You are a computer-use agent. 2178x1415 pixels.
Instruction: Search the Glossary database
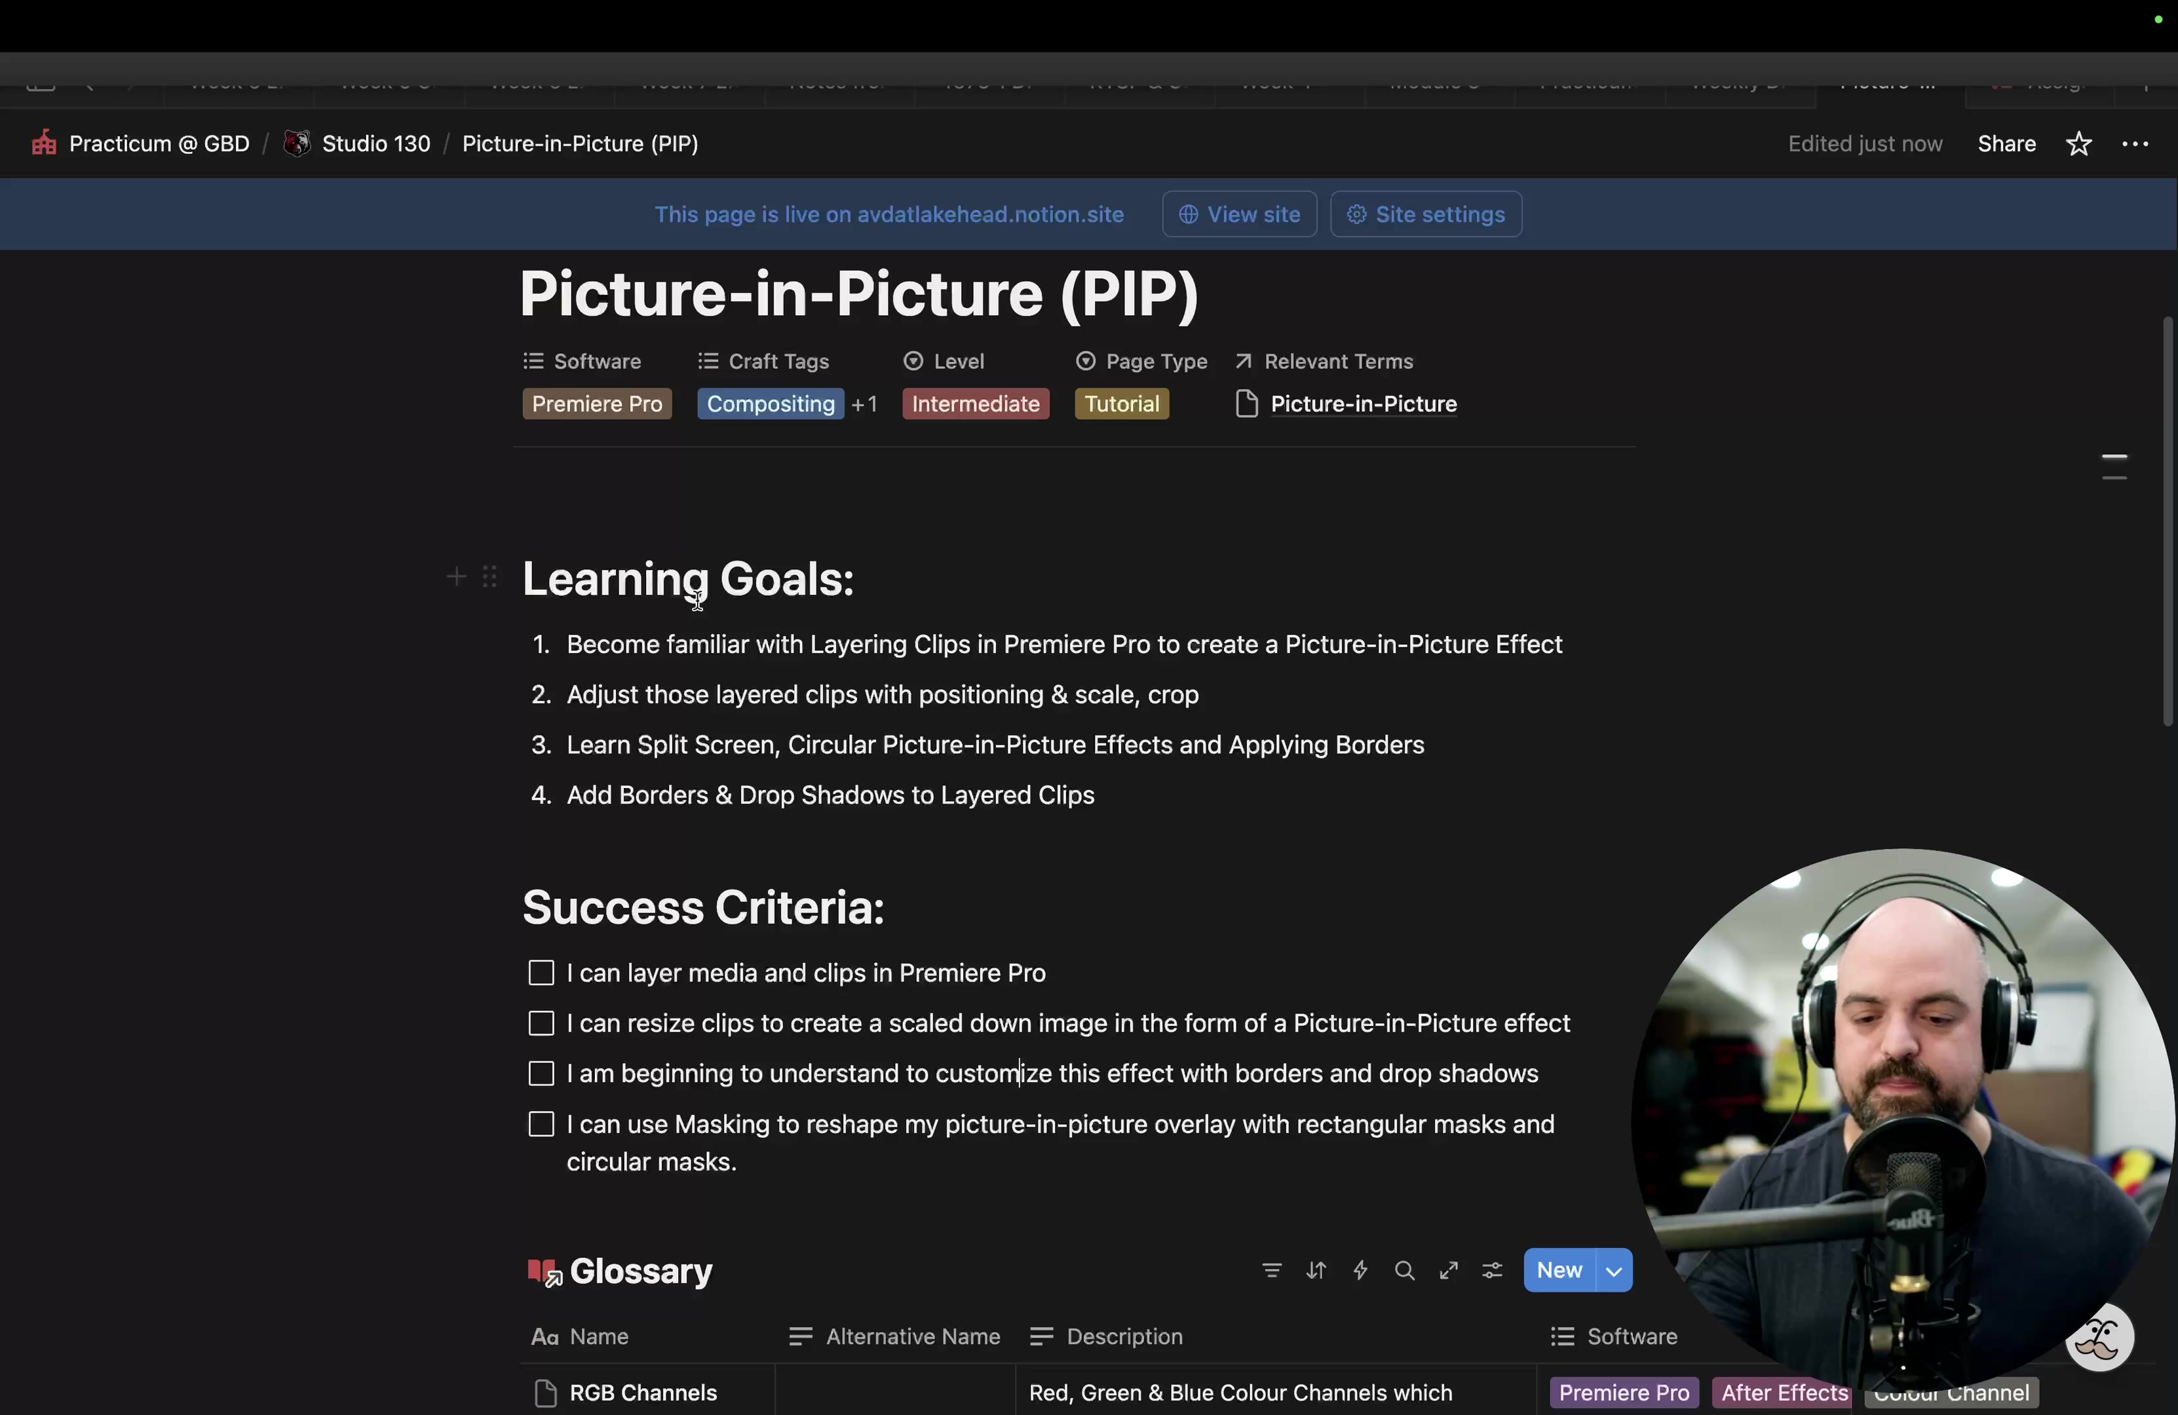[1404, 1270]
